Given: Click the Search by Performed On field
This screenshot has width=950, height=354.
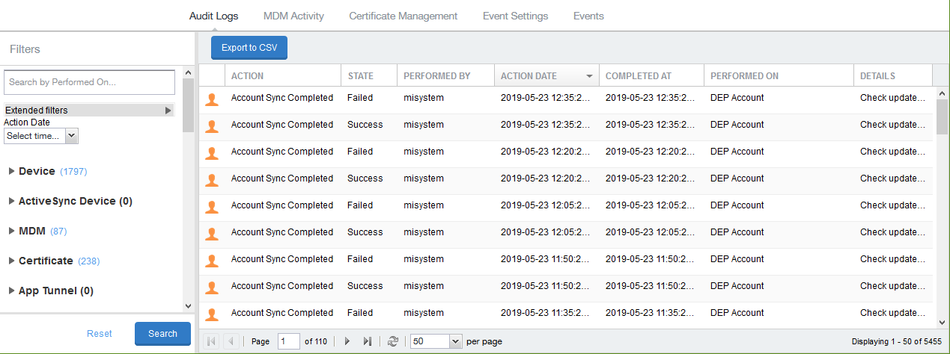Looking at the screenshot, I should pyautogui.click(x=89, y=82).
